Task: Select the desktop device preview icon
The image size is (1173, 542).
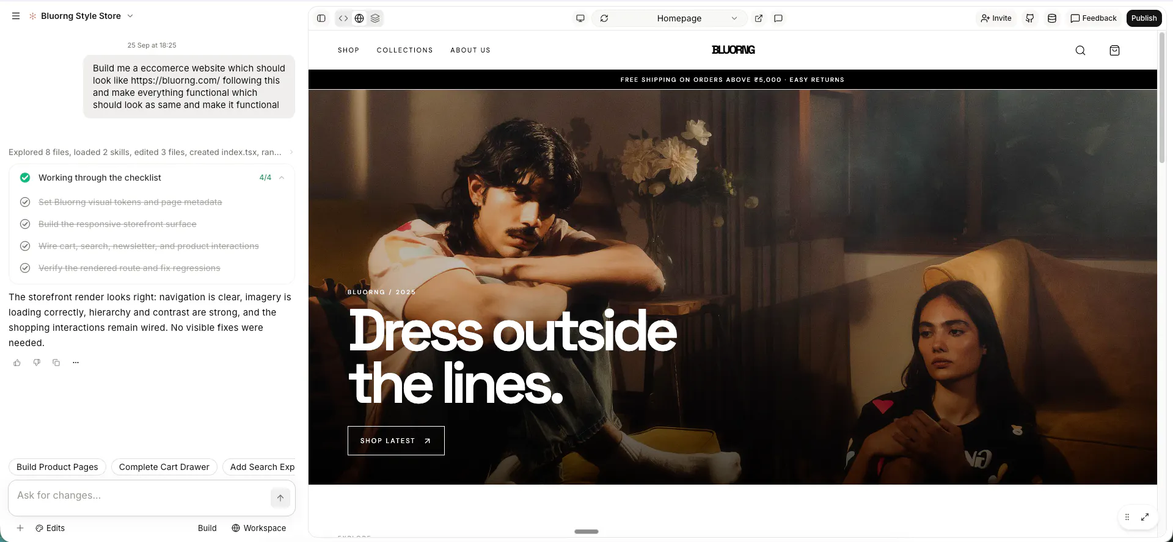Action: coord(580,18)
